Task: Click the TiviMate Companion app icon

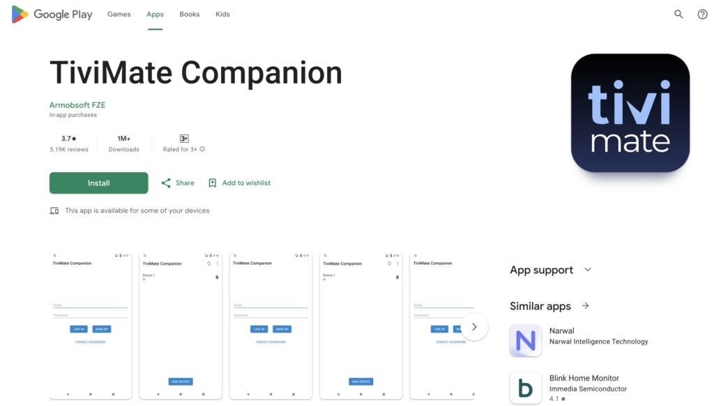Action: [630, 113]
